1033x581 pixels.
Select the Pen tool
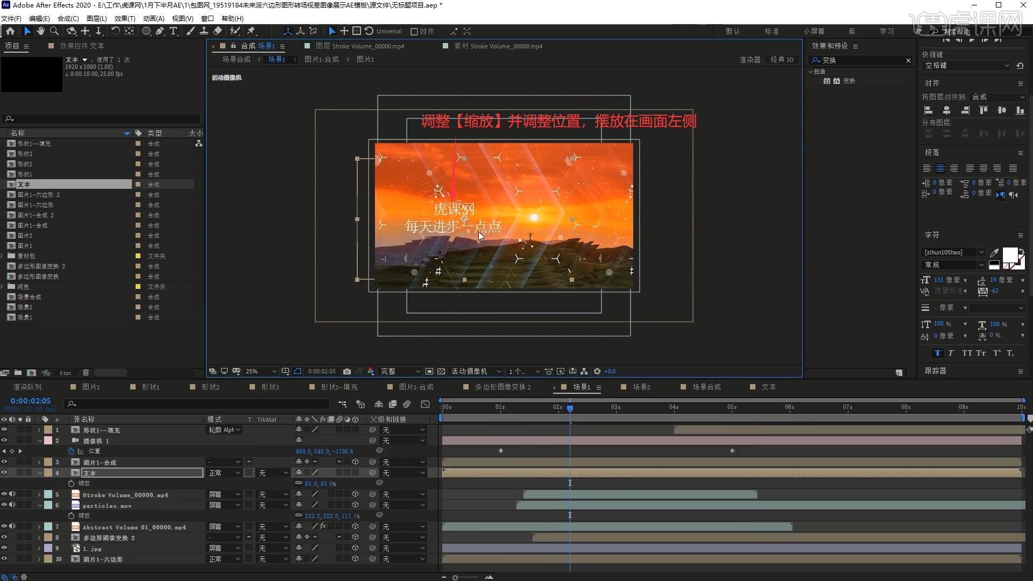tap(160, 31)
